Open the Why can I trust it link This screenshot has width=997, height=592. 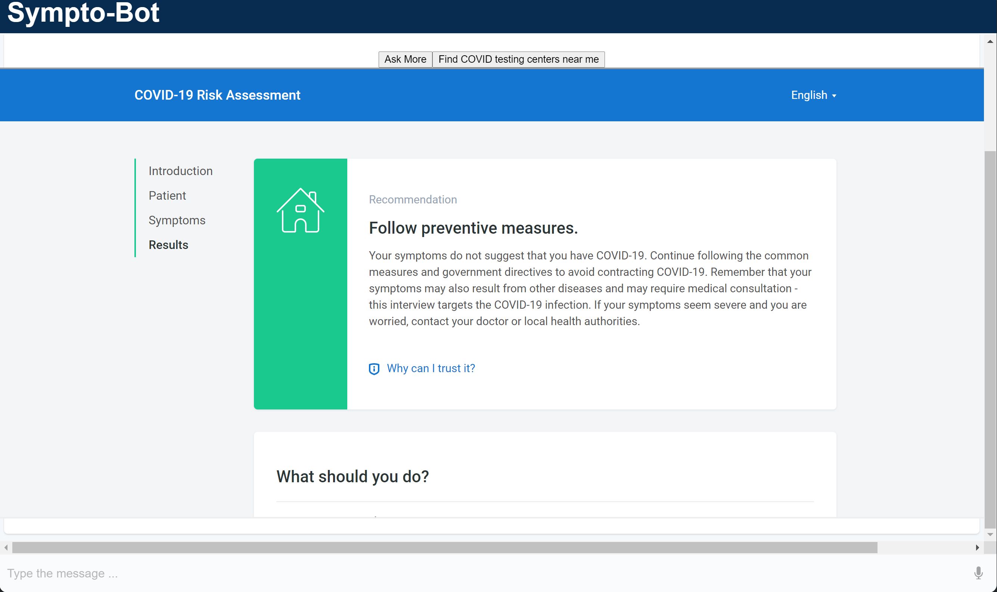click(x=431, y=368)
